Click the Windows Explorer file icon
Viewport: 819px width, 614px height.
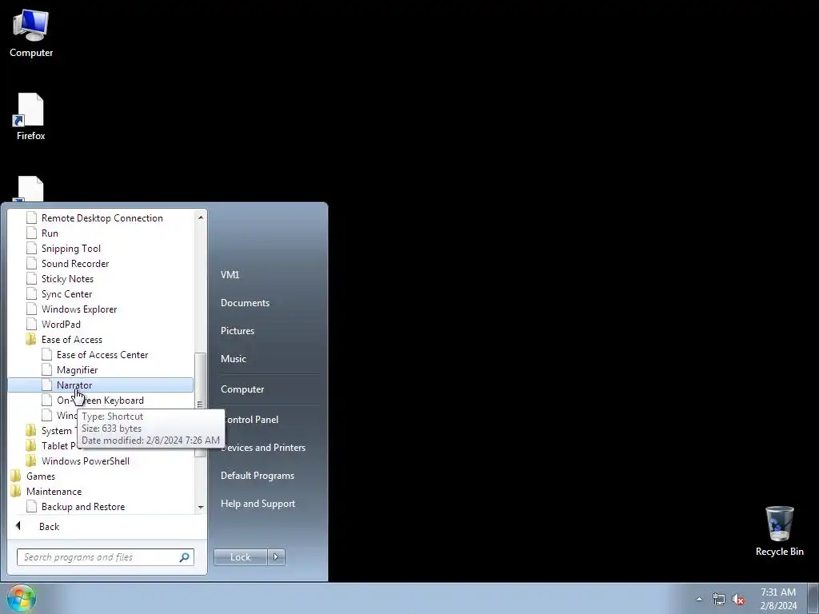(31, 309)
